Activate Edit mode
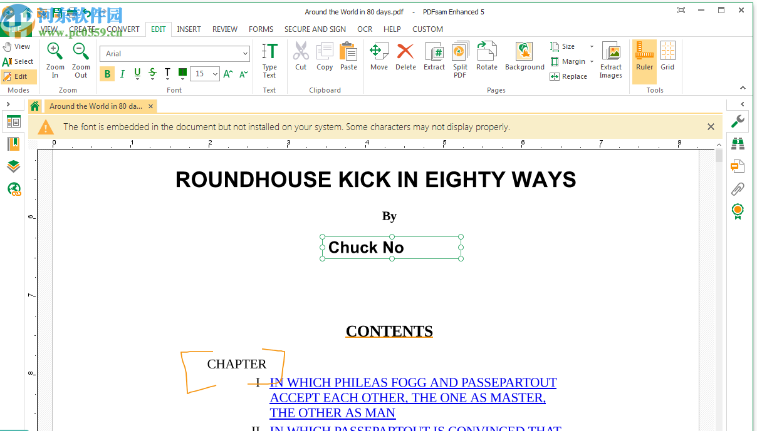757x431 pixels. (x=18, y=76)
